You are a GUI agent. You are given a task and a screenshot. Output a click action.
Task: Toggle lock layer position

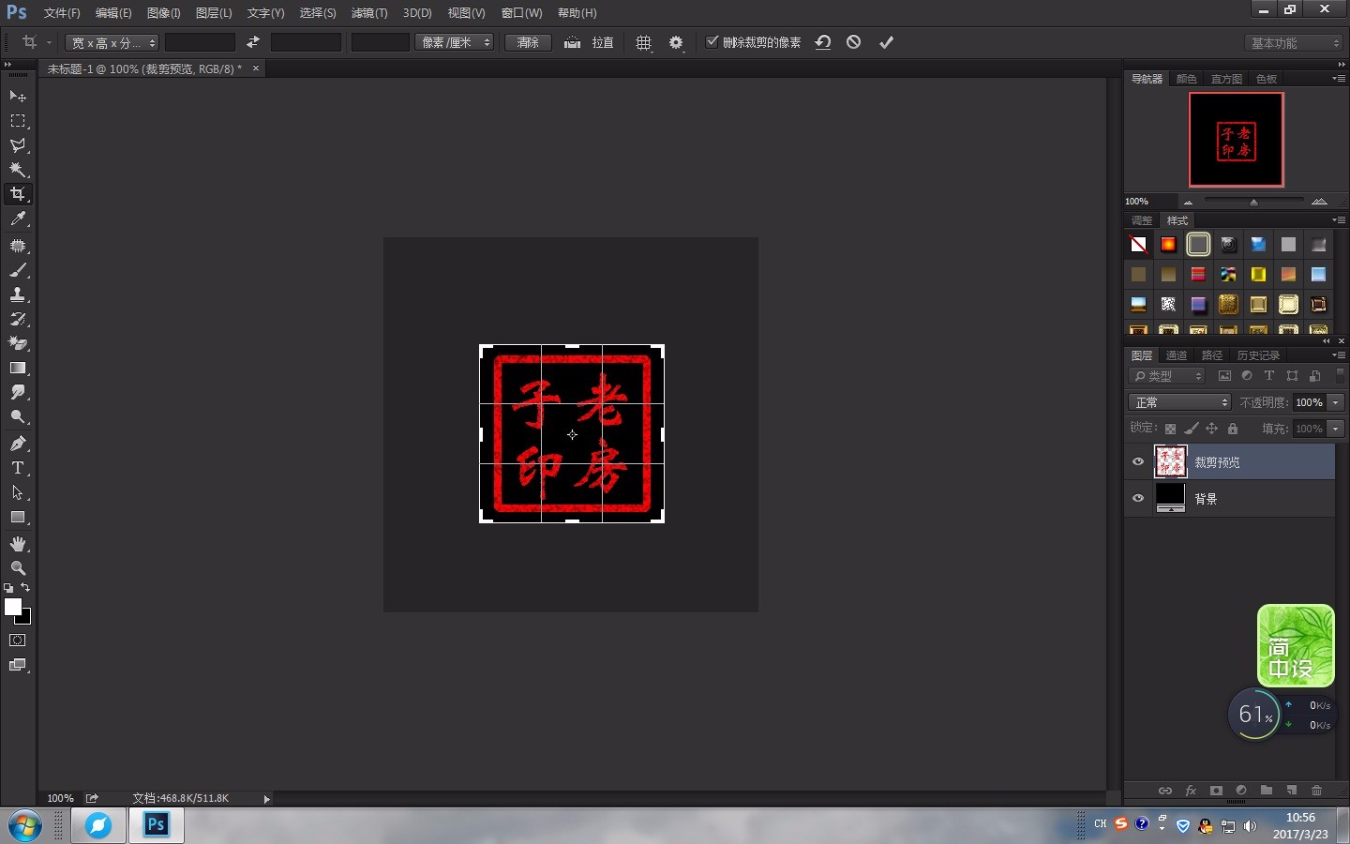point(1212,429)
